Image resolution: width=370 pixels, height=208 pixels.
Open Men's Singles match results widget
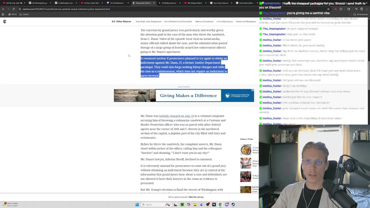point(11,204)
